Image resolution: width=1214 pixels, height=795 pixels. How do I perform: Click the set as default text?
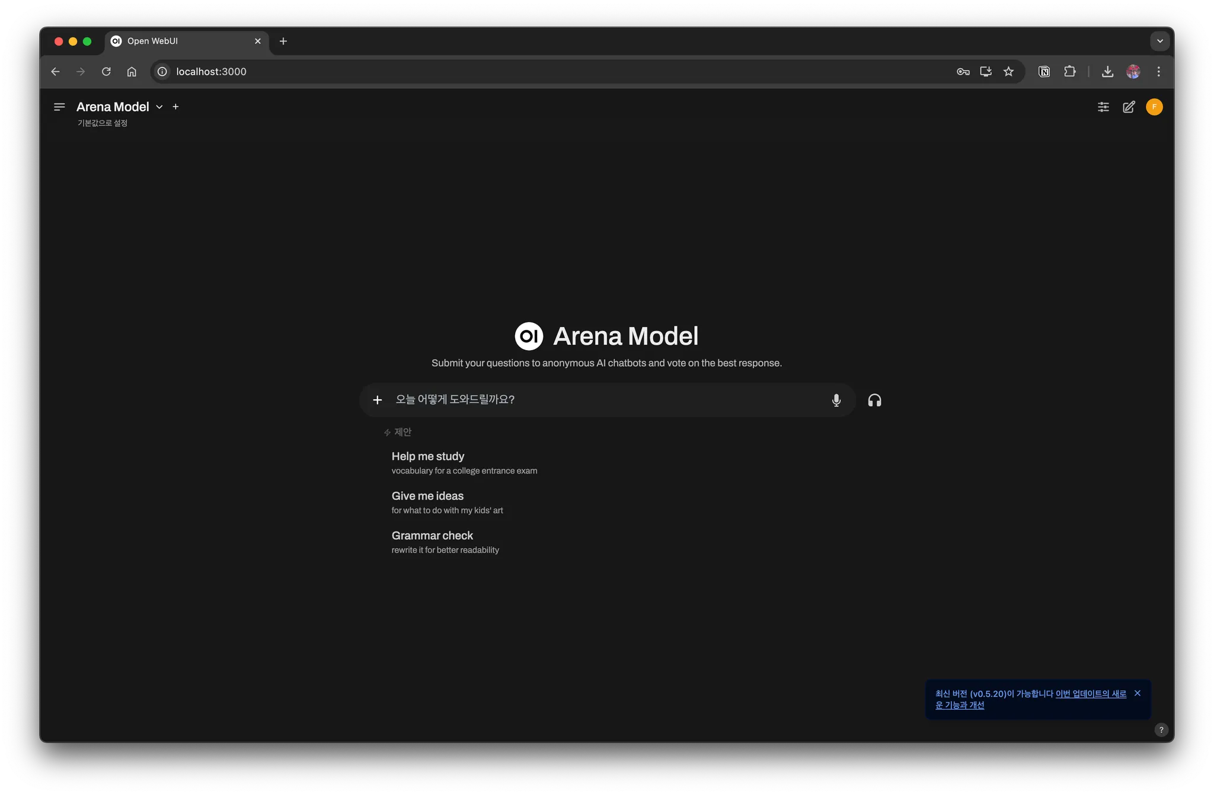tap(103, 123)
